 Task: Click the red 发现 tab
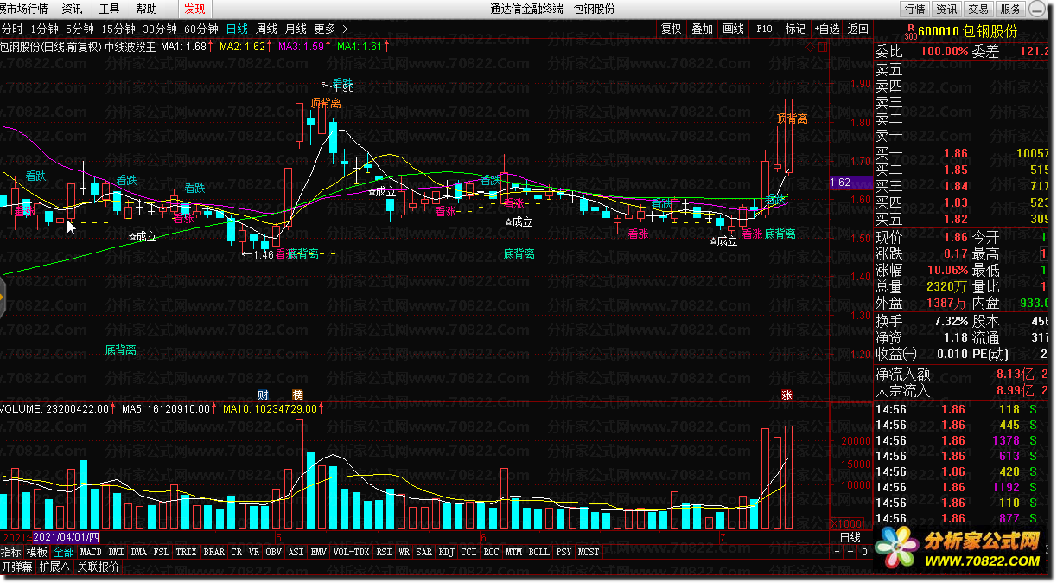195,9
